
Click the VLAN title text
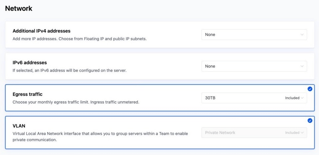(x=19, y=126)
